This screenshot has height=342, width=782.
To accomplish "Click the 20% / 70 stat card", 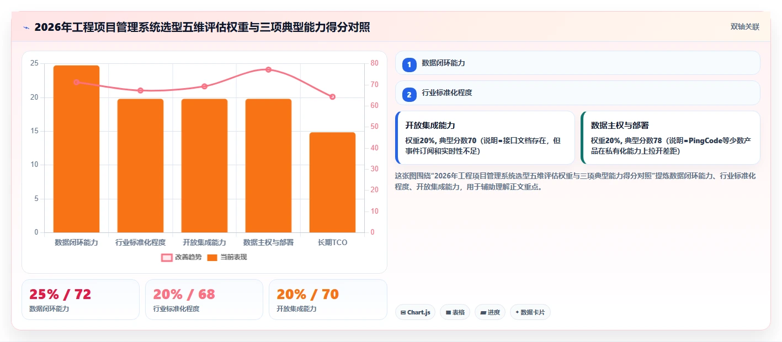I will click(x=328, y=300).
